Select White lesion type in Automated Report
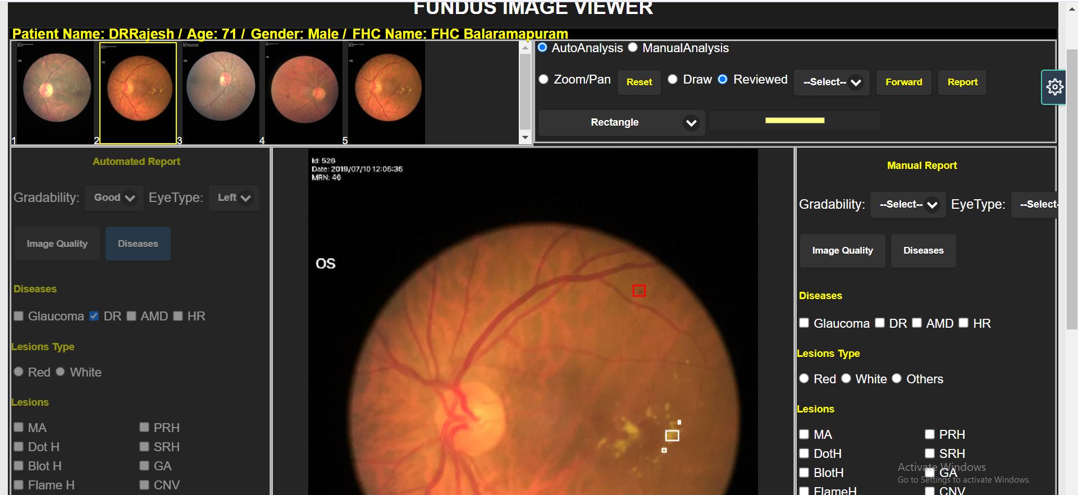Viewport: 1078px width, 495px height. click(x=61, y=372)
